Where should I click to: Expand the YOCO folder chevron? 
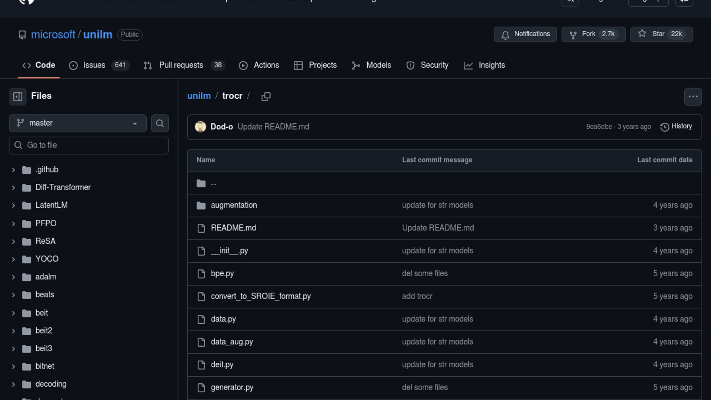click(x=13, y=259)
